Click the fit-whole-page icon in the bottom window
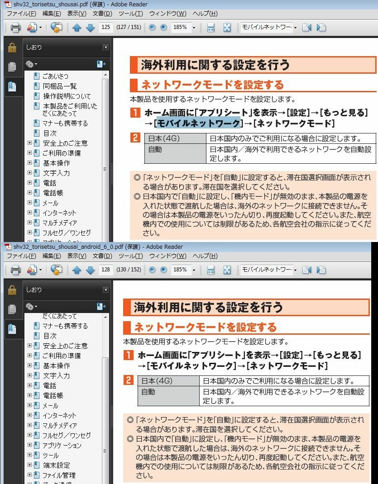This screenshot has height=484, width=378. [227, 270]
